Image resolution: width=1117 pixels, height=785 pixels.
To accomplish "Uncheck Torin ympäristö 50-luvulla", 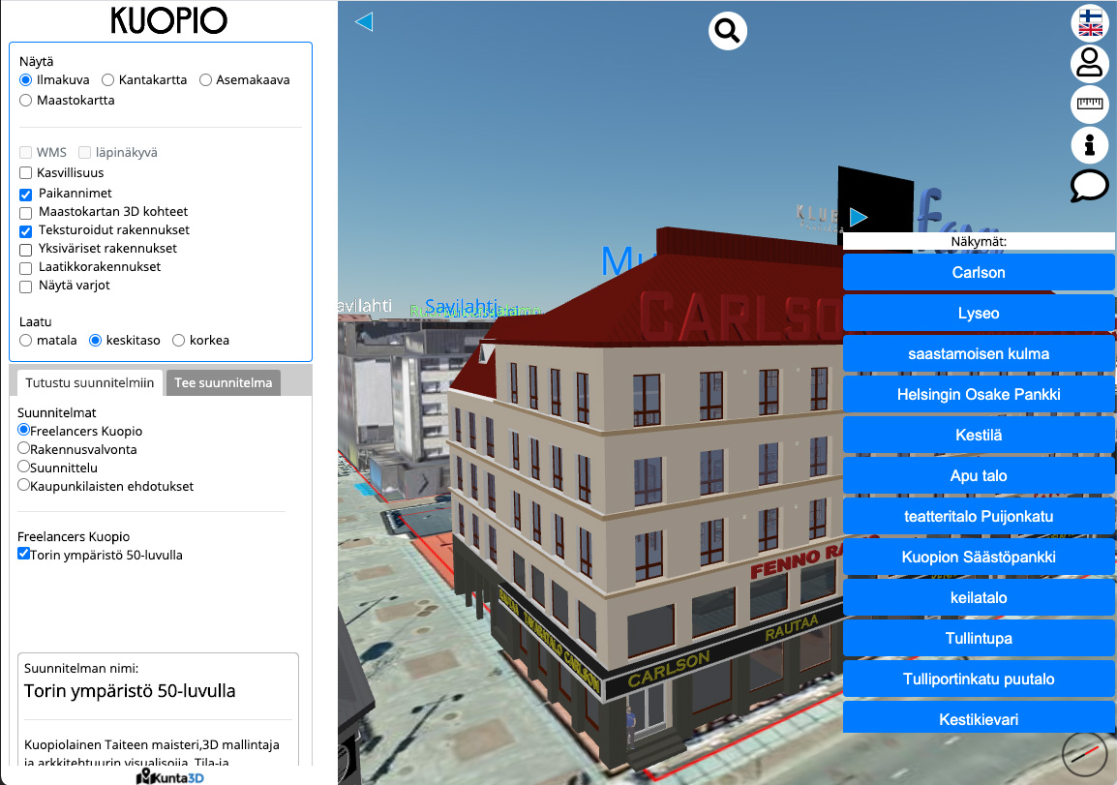I will coord(23,553).
